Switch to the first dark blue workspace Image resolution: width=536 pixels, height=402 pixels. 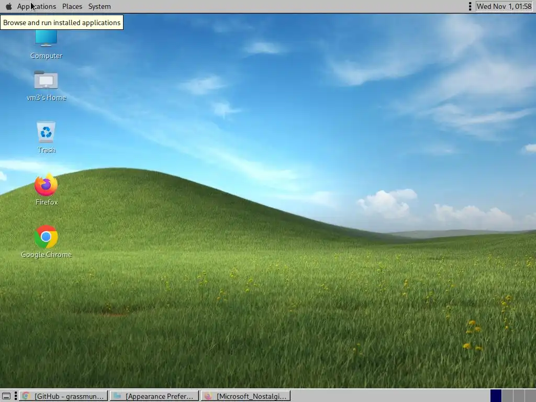point(496,396)
